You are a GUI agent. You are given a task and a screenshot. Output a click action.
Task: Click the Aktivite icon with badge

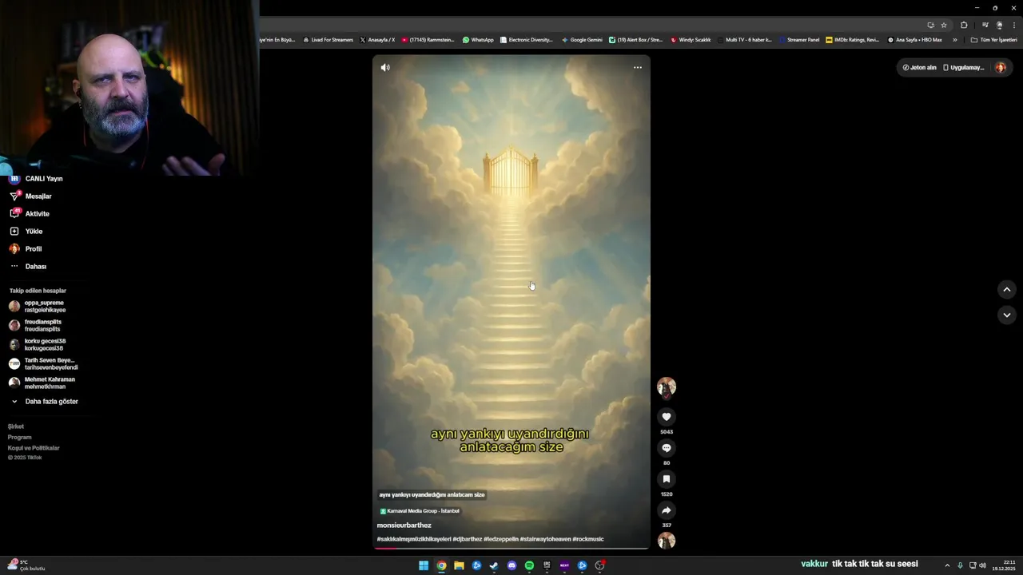[x=14, y=214]
